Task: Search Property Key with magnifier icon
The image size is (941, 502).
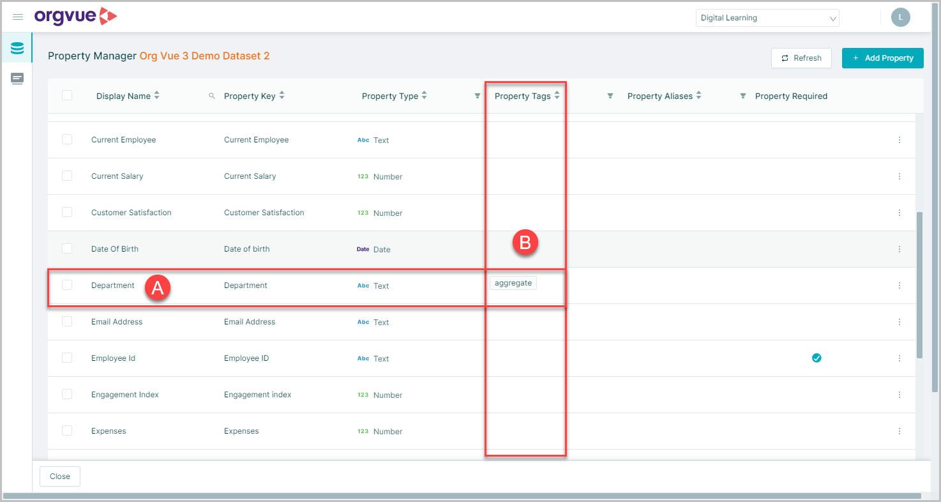Action: click(212, 96)
